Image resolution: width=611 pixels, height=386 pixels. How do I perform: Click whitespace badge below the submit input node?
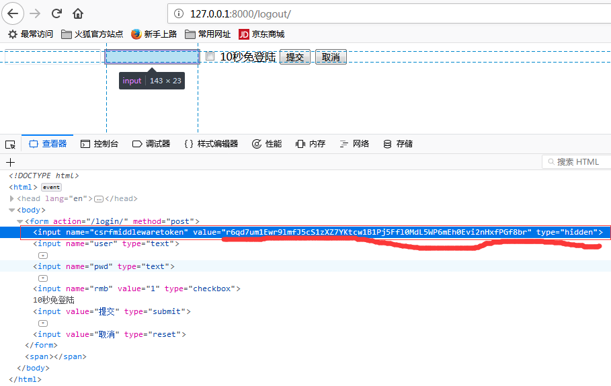pos(43,323)
